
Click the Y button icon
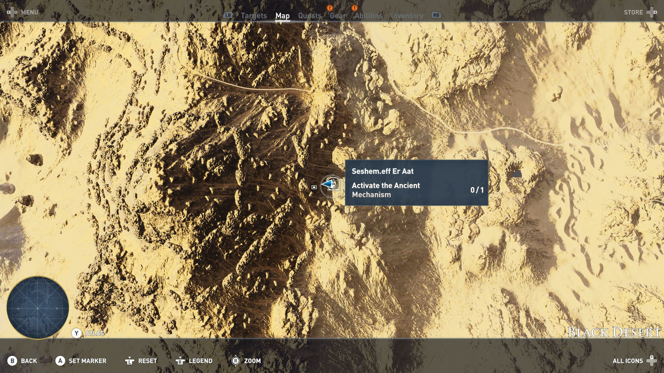point(76,333)
